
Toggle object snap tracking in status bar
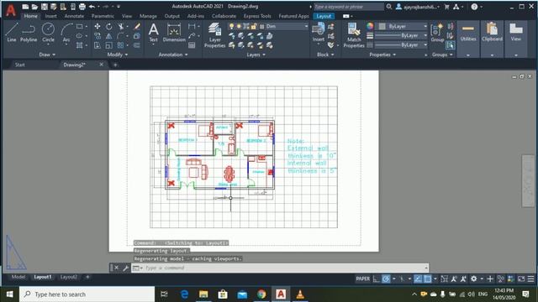pos(418,279)
